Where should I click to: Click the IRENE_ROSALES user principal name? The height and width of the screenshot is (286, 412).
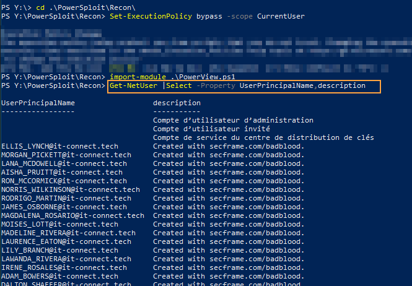pyautogui.click(x=62, y=267)
